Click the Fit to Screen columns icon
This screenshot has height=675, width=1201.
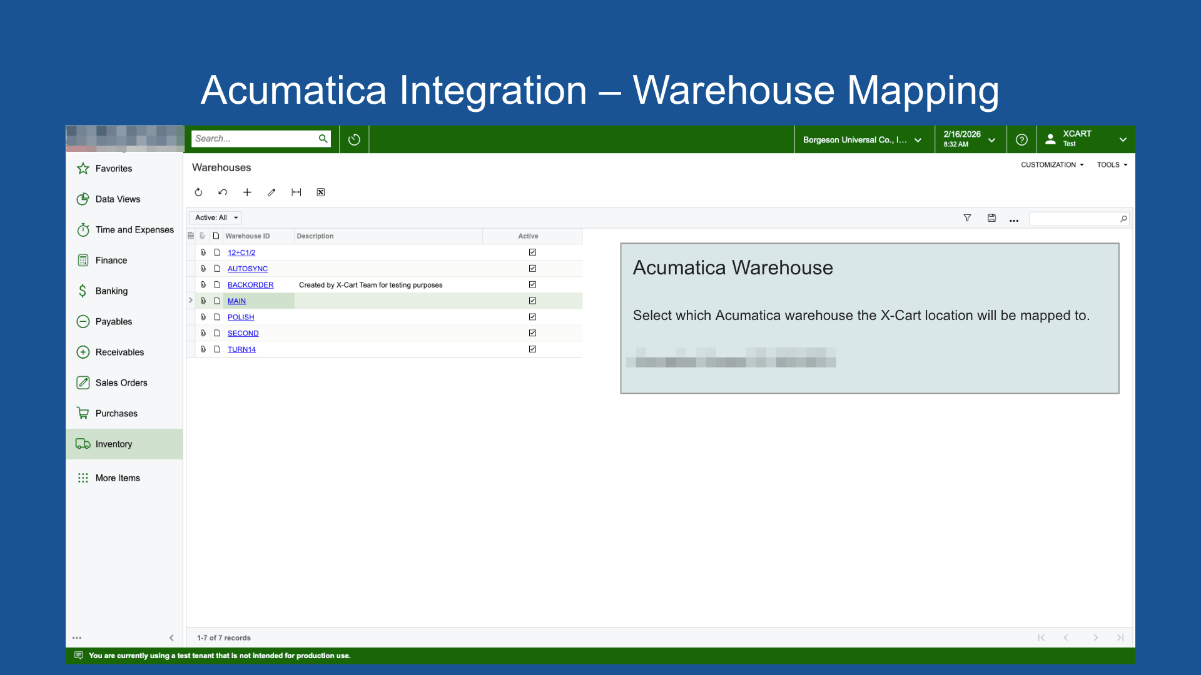point(296,192)
